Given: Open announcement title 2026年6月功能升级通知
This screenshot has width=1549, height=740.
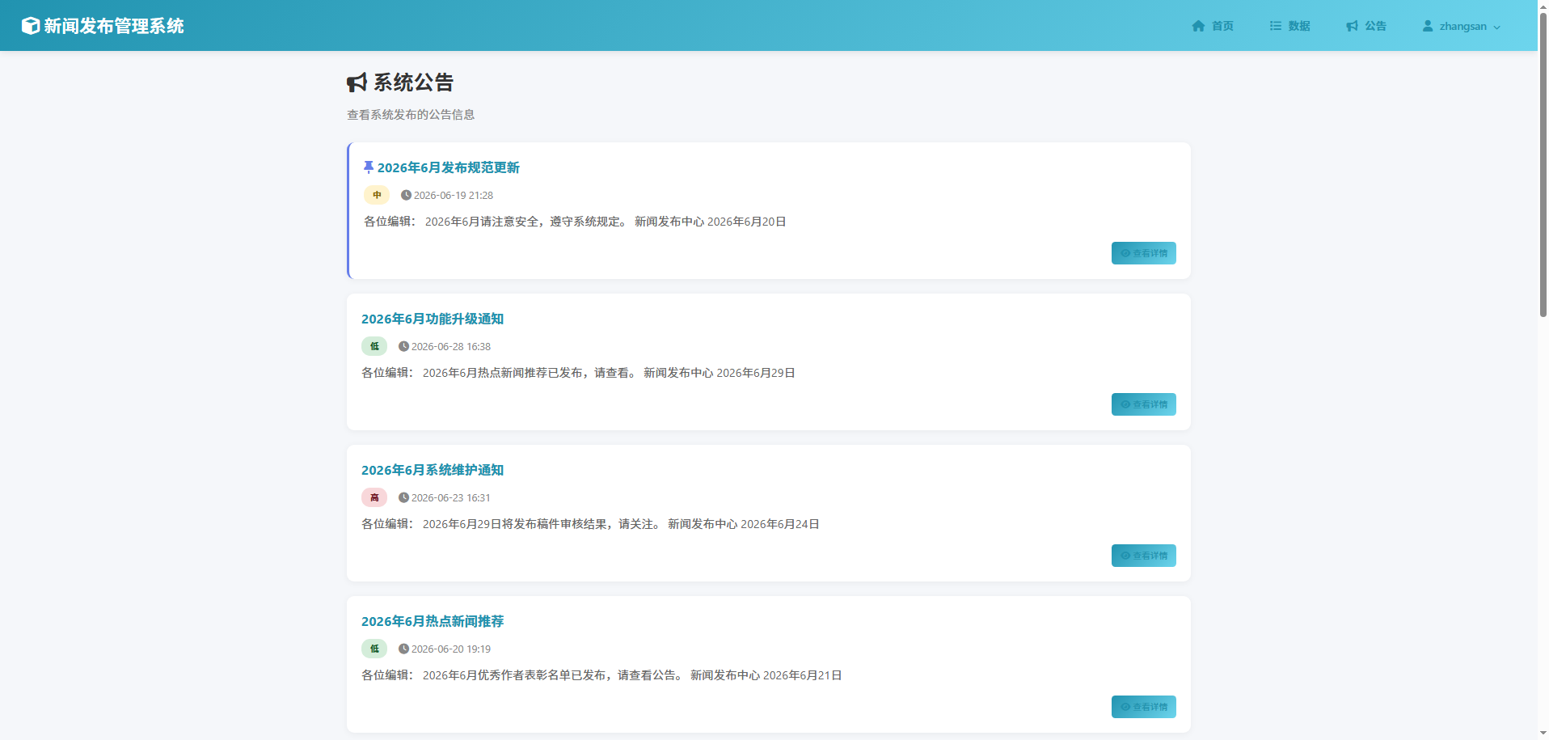Looking at the screenshot, I should 433,319.
